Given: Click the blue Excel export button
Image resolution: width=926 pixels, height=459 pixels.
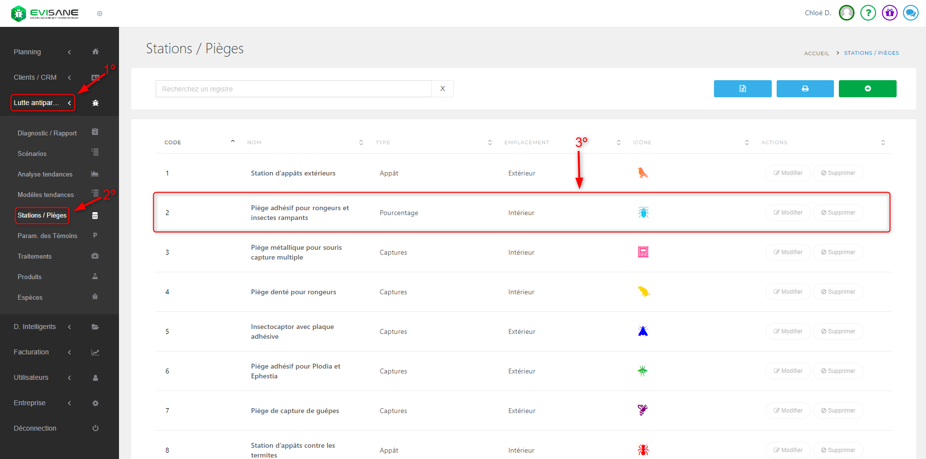Looking at the screenshot, I should [742, 89].
